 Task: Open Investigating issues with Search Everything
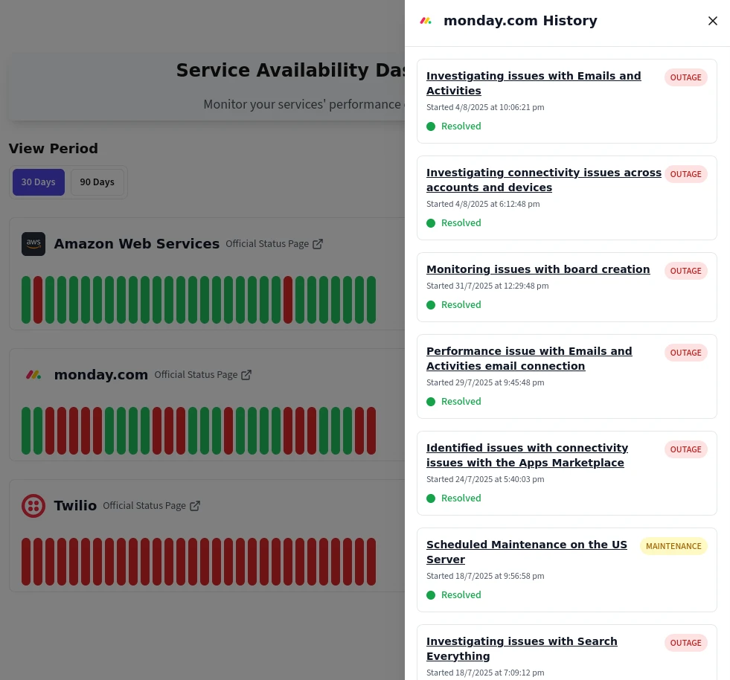pyautogui.click(x=522, y=649)
